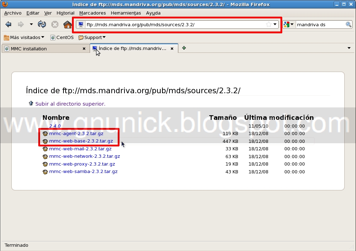
Task: Go to the Home page icon
Action: (67, 24)
